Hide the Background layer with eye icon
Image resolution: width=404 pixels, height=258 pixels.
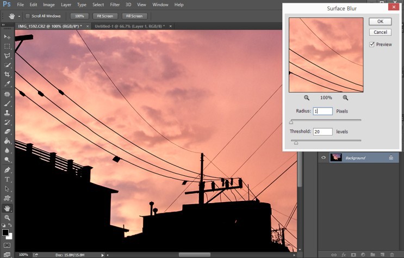tap(324, 158)
